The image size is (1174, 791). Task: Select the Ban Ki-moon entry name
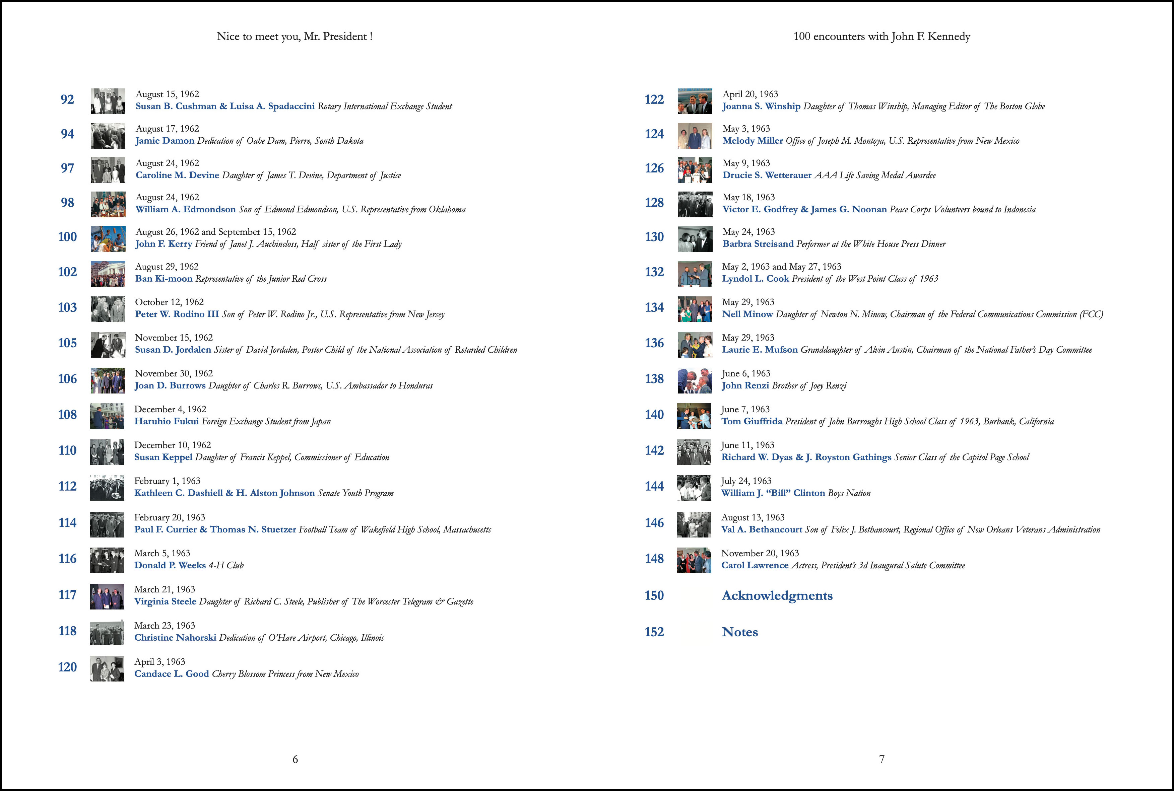164,279
